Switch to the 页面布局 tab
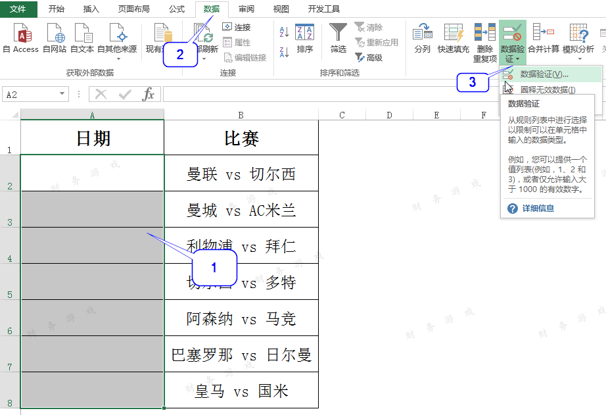 (133, 9)
